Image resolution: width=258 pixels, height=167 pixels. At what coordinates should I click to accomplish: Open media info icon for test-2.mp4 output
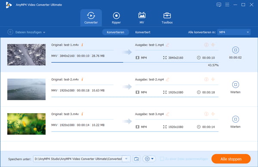(206, 79)
